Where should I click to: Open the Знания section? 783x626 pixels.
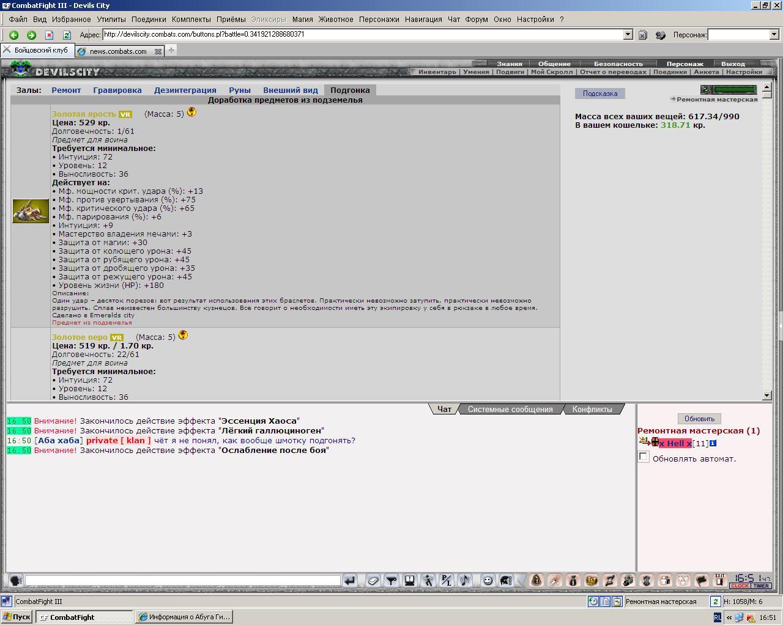509,64
